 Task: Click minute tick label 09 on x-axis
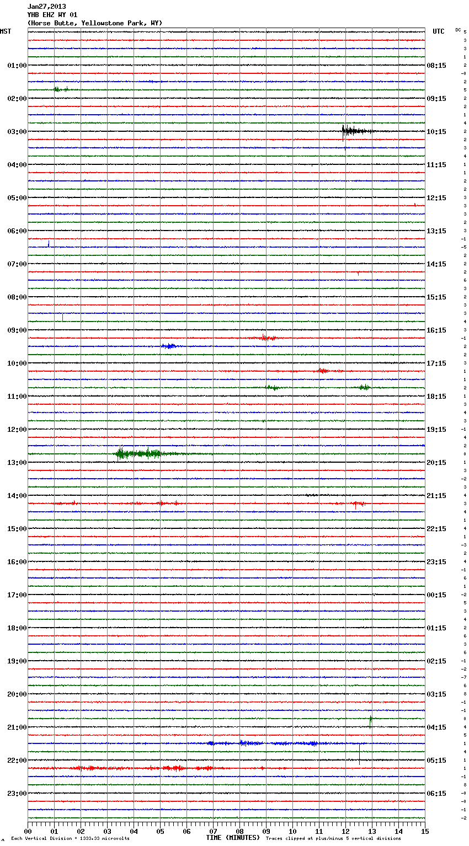(x=266, y=831)
